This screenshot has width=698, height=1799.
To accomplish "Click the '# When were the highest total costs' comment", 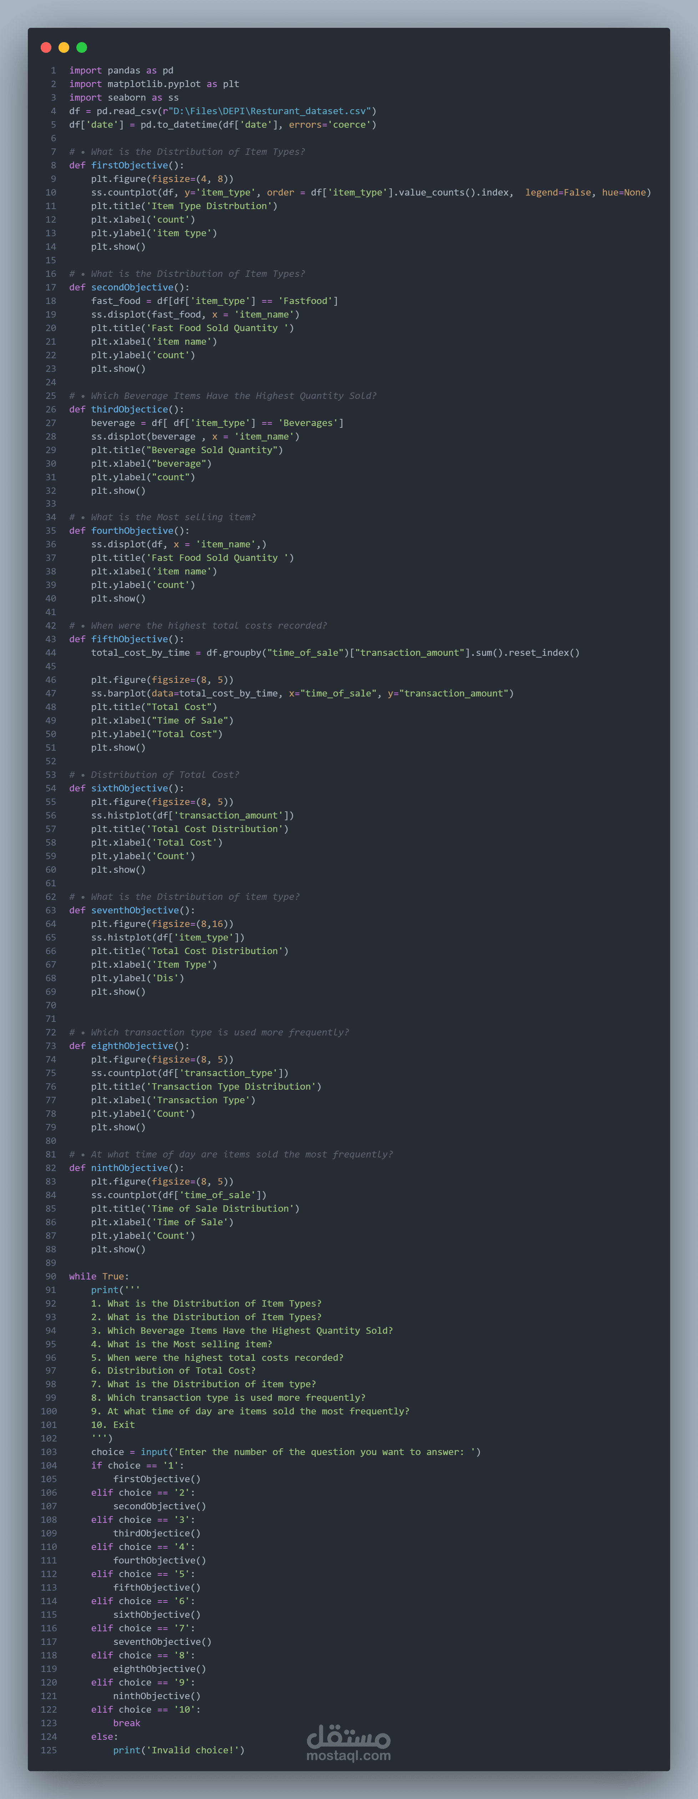I will 198,626.
